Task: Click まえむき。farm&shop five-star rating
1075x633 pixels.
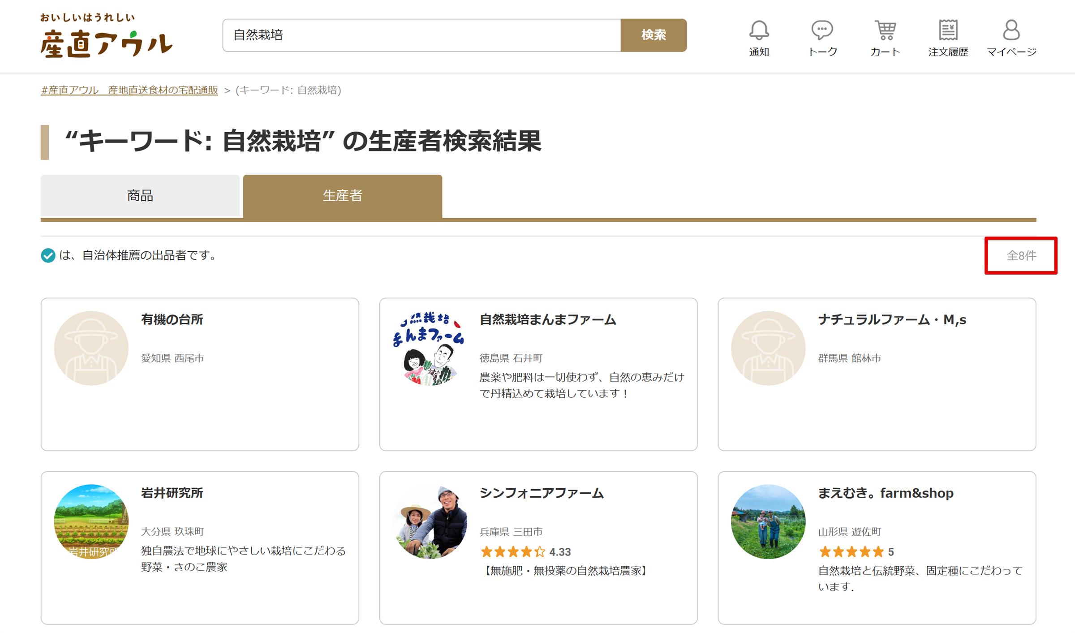Action: click(856, 551)
